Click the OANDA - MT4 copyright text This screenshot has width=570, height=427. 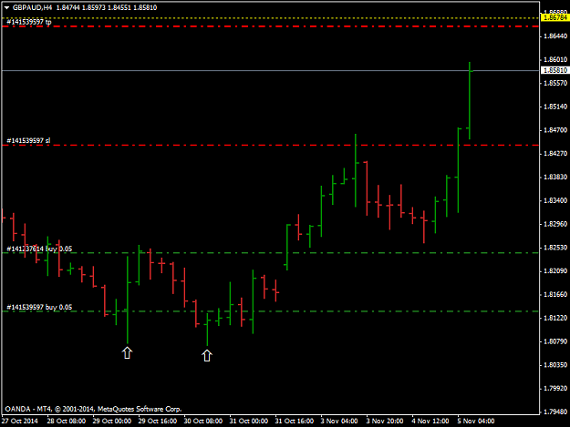tap(93, 409)
